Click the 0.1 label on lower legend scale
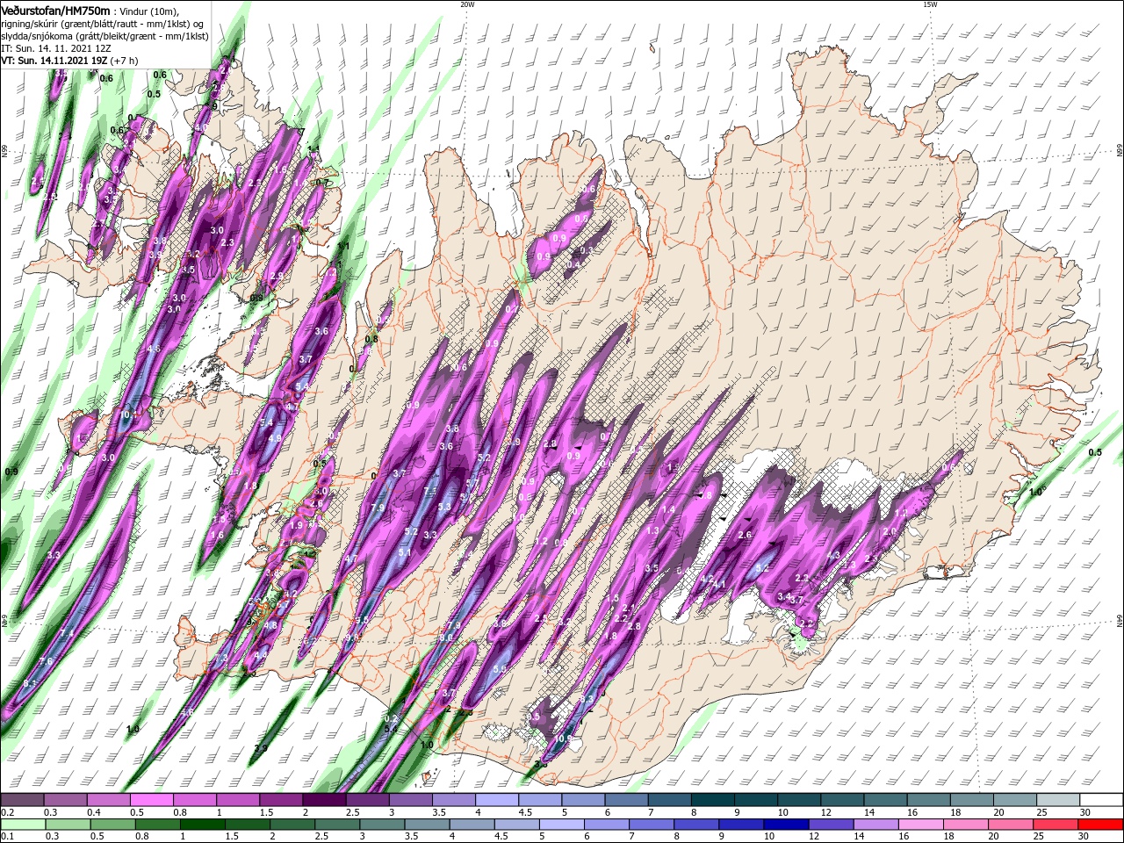The width and height of the screenshot is (1124, 843). [x=6, y=837]
